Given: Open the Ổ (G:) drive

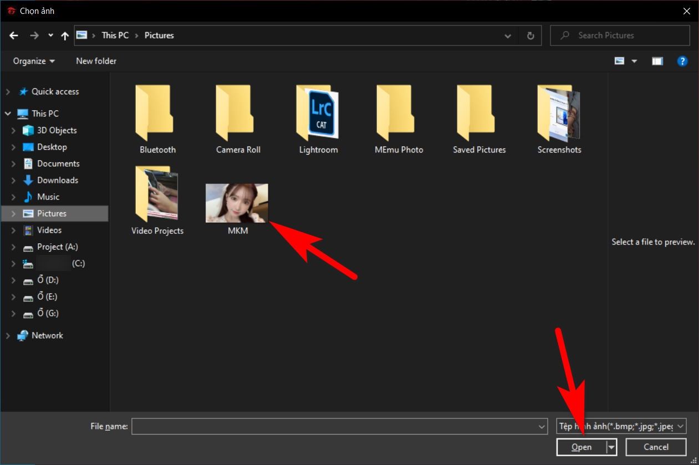Looking at the screenshot, I should tap(48, 313).
